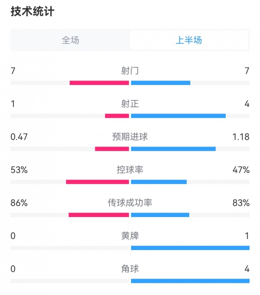Select the 射正 stat label

coord(130,104)
